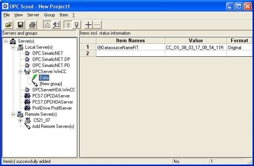Viewport: 254px width, 166px height.
Task: Select the ProfiDrive.ProfilServer tree entry
Action: 52,108
